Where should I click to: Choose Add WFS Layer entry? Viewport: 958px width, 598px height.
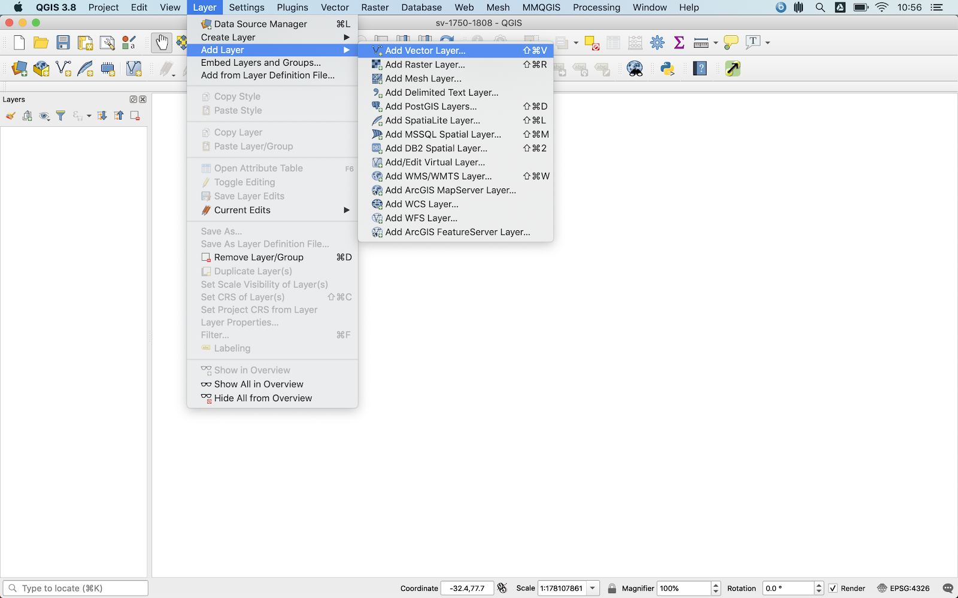456,218
